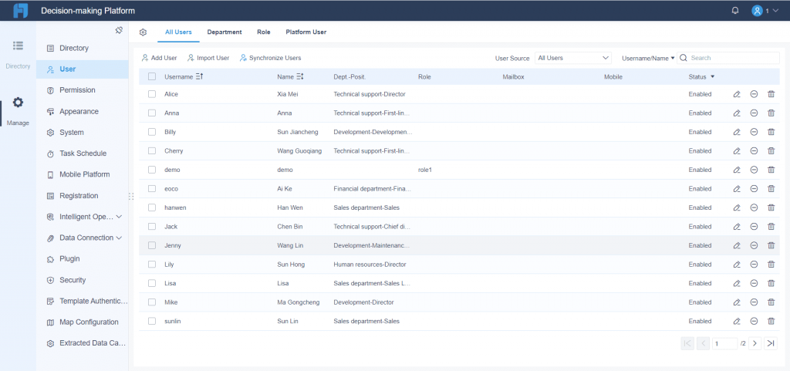Sort by Name column sort icon
The height and width of the screenshot is (371, 790).
(300, 77)
